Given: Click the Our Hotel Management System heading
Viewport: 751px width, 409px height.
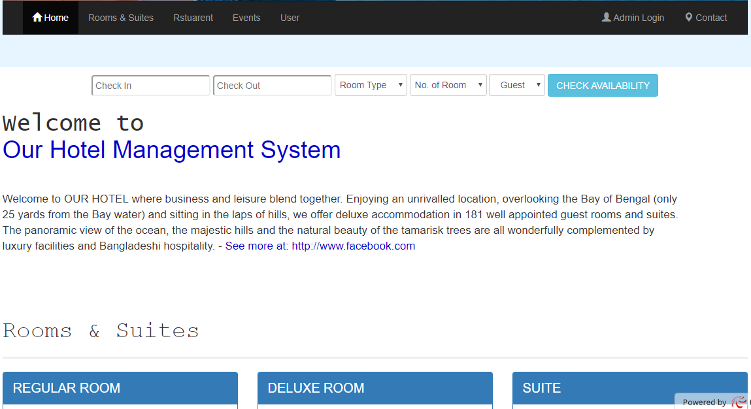Looking at the screenshot, I should pyautogui.click(x=172, y=150).
